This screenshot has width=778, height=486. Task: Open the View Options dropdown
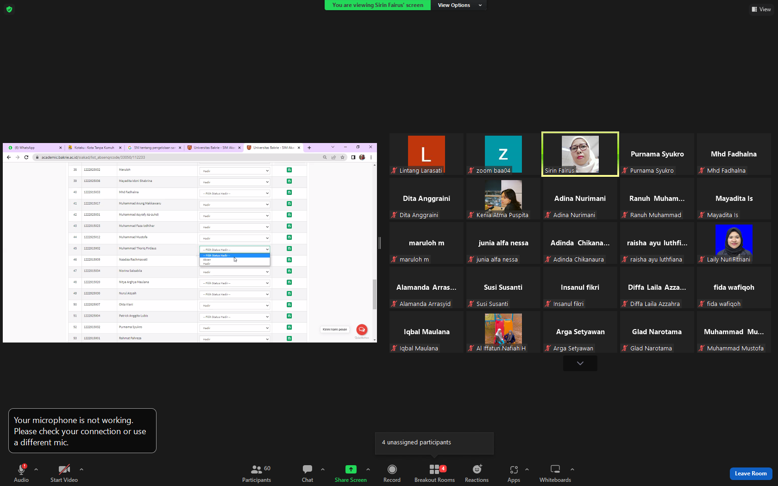[x=458, y=5]
